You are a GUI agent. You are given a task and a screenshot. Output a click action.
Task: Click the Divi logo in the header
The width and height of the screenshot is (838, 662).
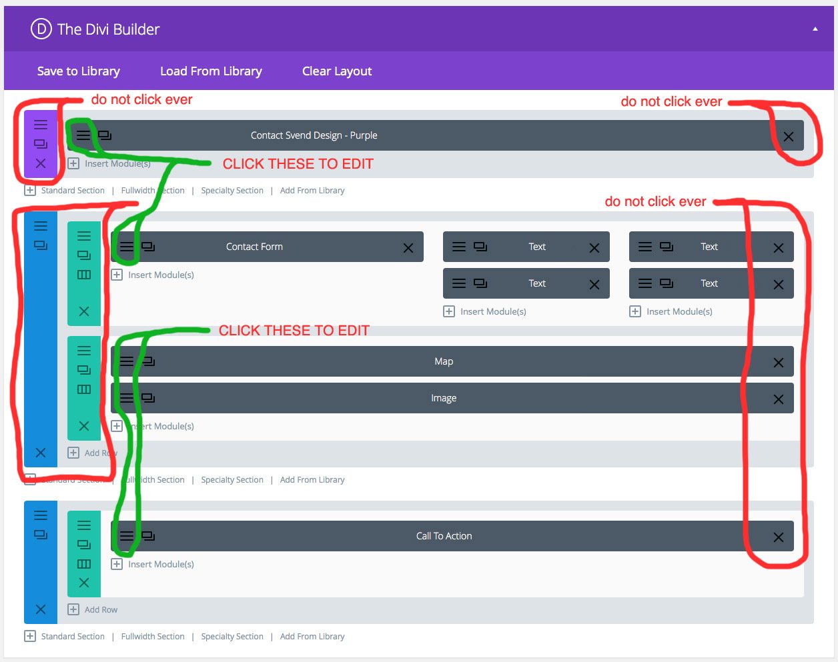pos(41,29)
